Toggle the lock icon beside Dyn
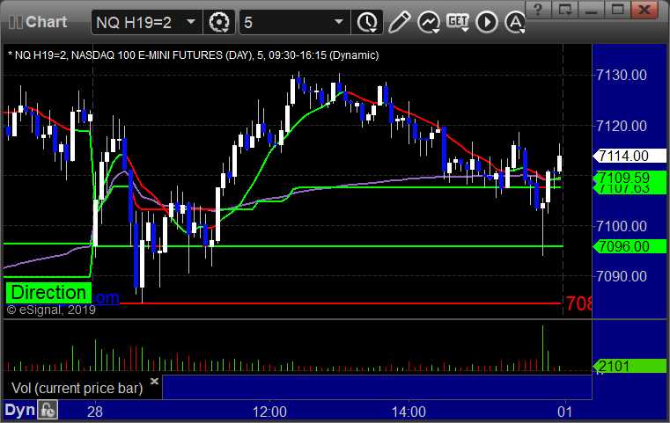Viewport: 670px width, 423px height. coord(48,410)
